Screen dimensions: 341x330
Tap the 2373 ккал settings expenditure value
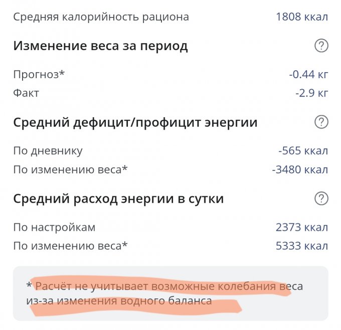point(301,227)
